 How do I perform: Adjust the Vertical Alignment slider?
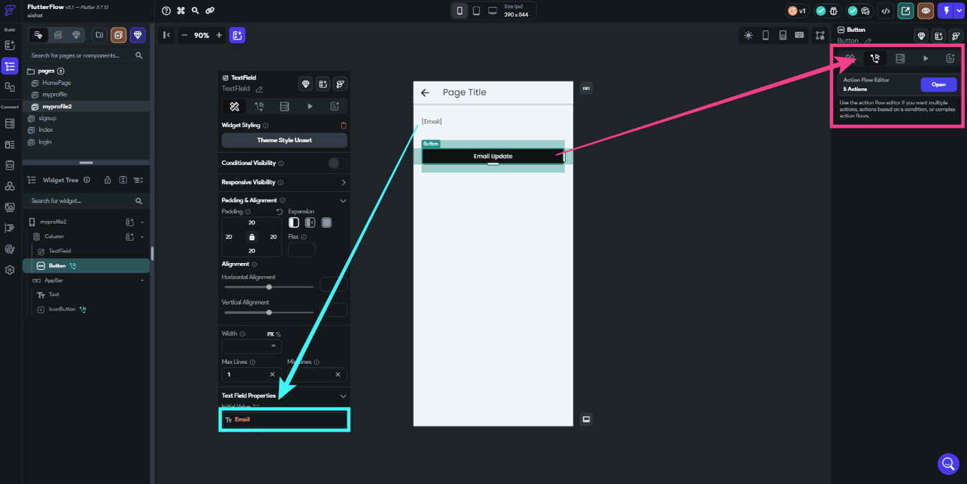[x=269, y=312]
